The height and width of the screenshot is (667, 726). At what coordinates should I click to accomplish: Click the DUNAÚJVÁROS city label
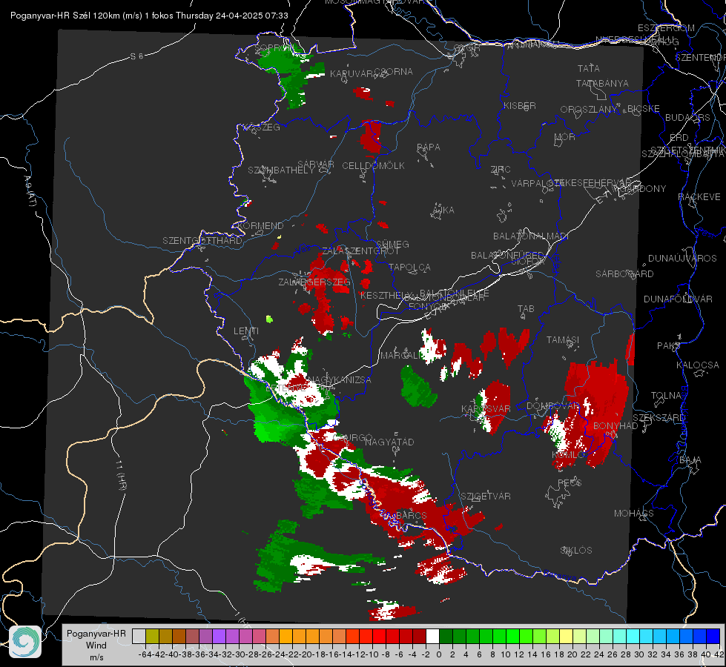[x=682, y=259]
